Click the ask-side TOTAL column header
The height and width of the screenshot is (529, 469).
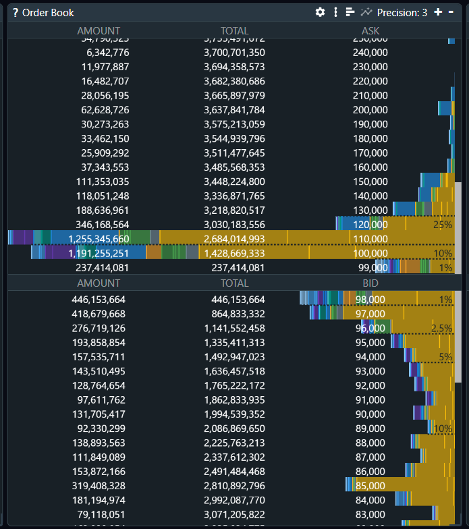[235, 31]
